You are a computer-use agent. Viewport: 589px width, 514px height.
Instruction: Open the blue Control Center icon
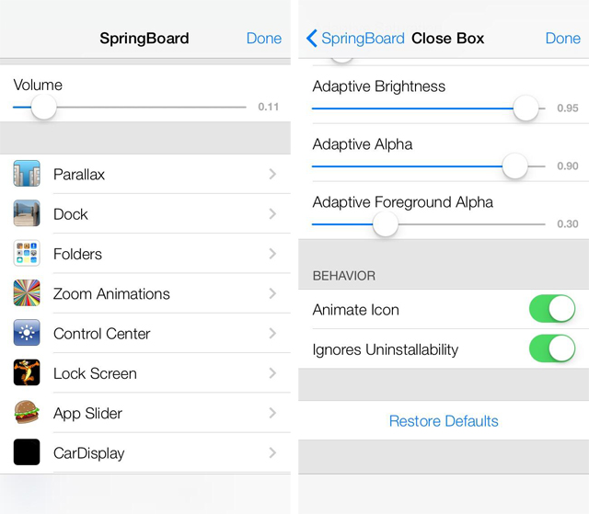[27, 333]
